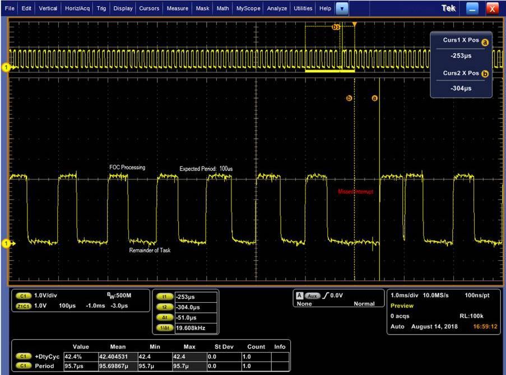
Task: Open the Utilities menu
Action: (x=303, y=8)
